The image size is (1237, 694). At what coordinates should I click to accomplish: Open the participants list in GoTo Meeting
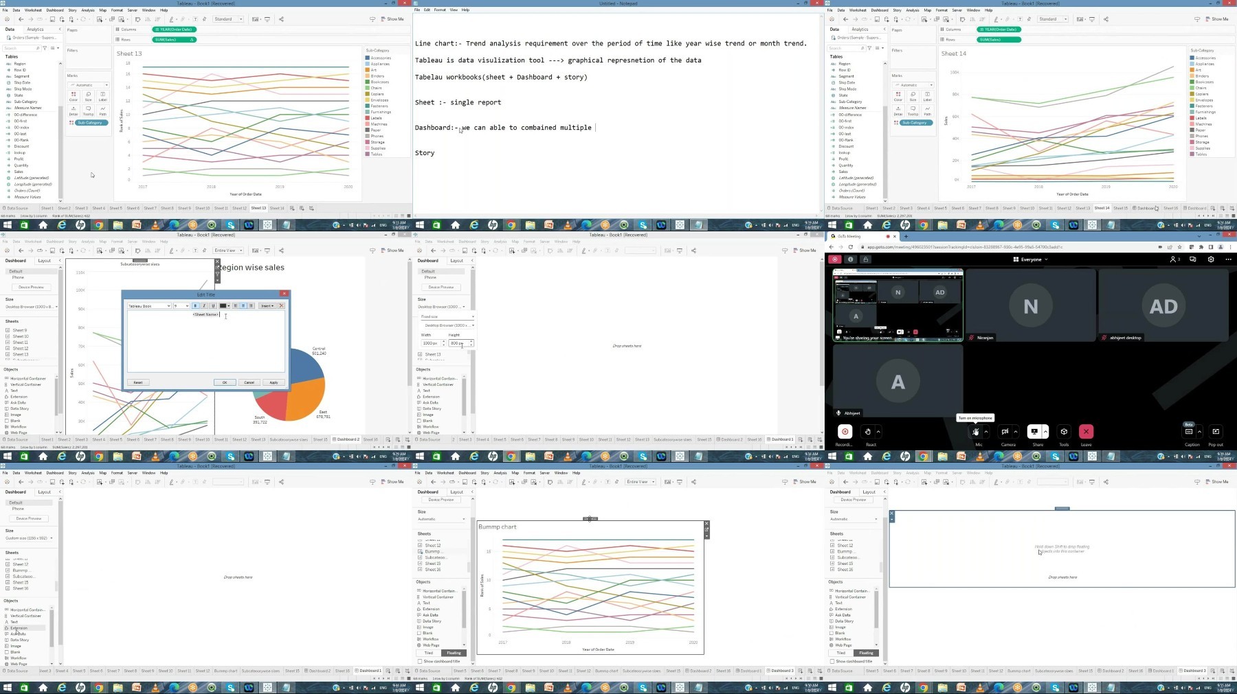1174,259
